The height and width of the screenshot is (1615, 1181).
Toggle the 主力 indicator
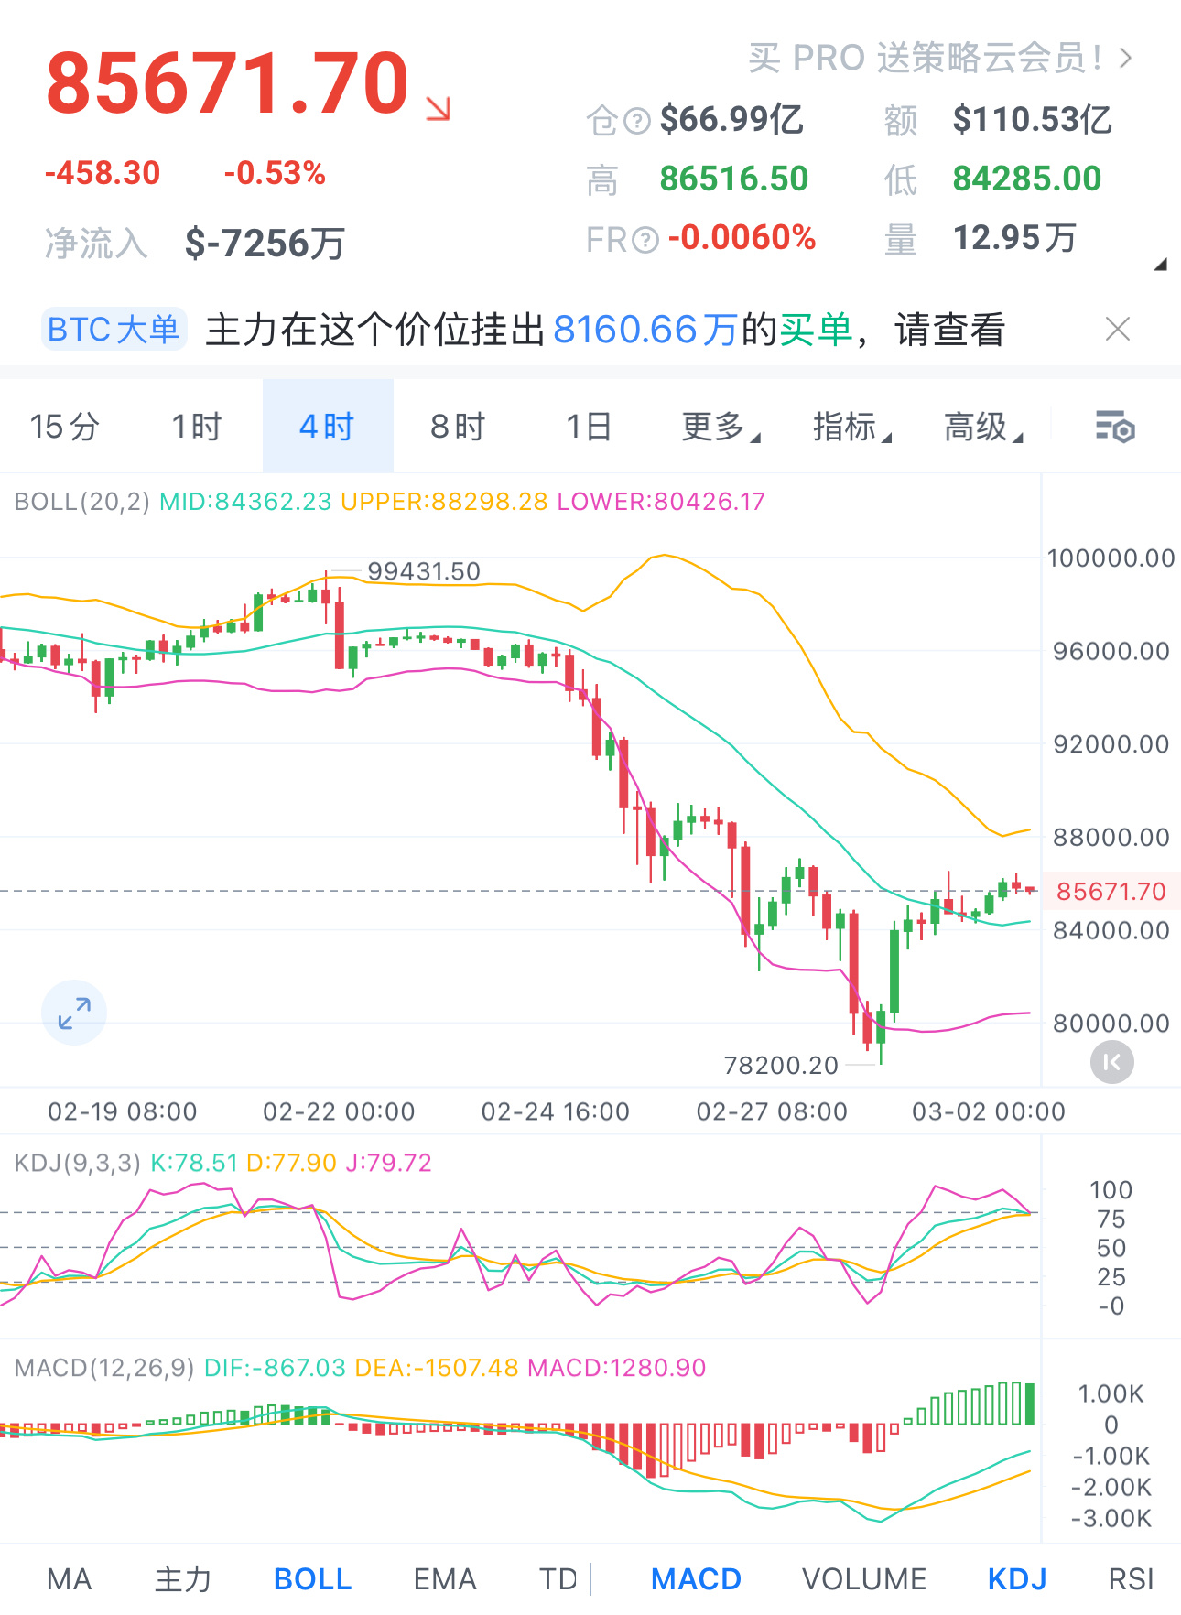[183, 1579]
